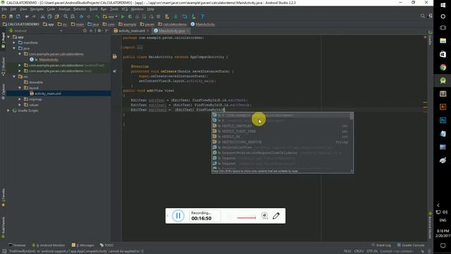The image size is (451, 254).
Task: Choose RESULT_OK in the autocomplete list
Action: coord(280,136)
